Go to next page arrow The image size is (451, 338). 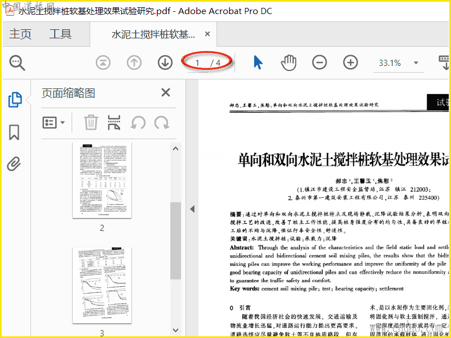(165, 63)
